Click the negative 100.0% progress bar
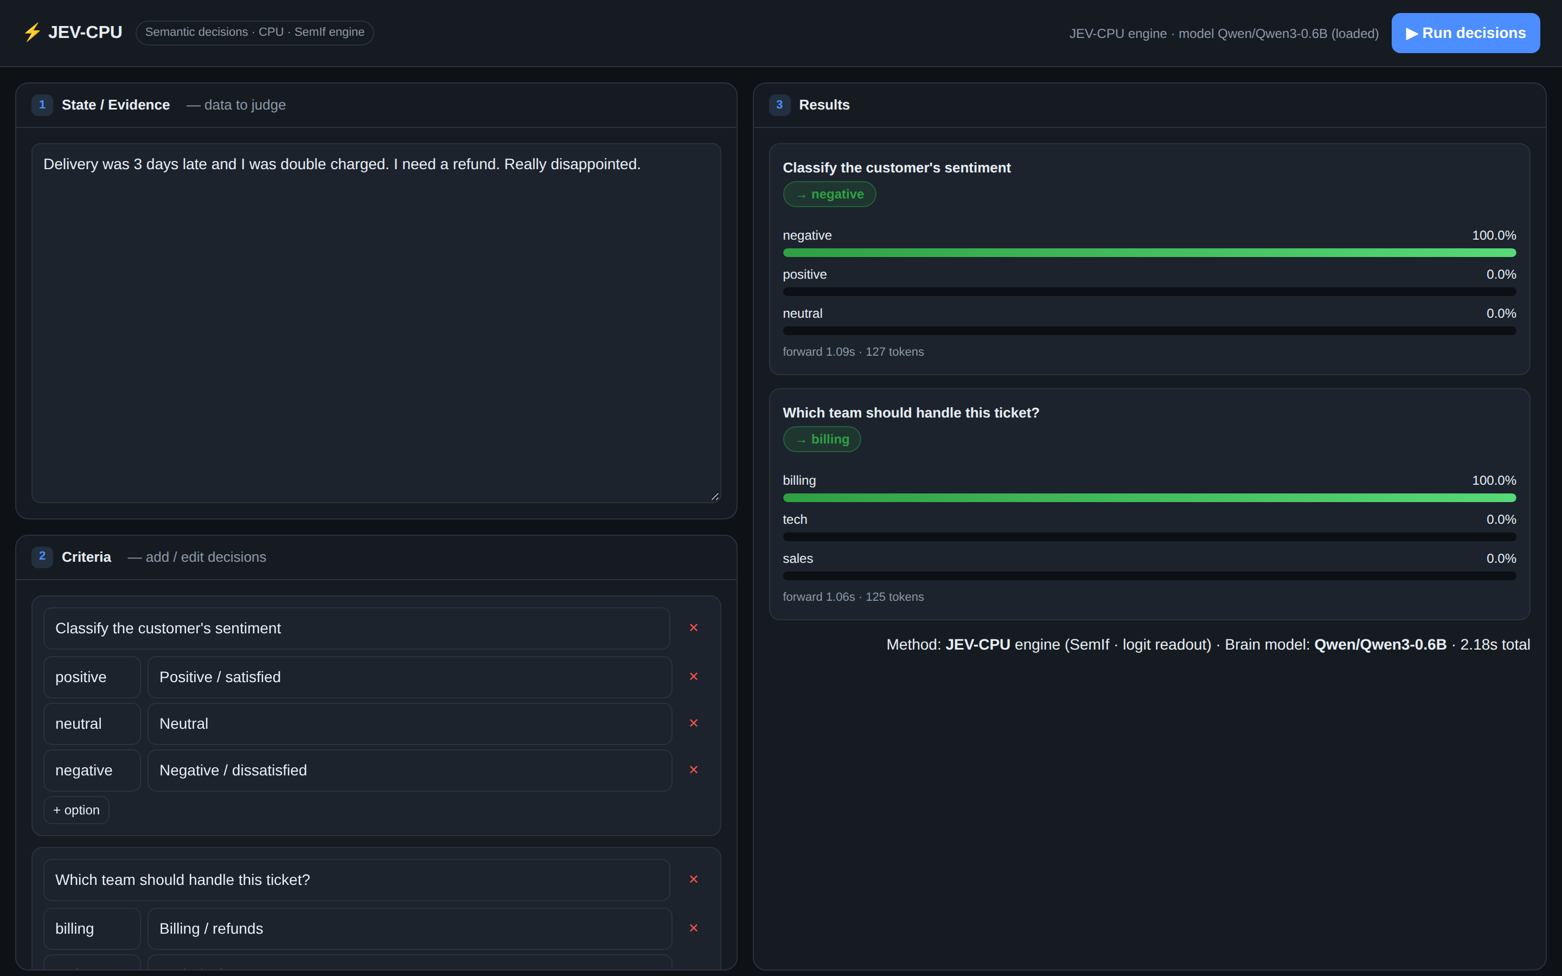Screen dimensions: 1562x976 [1149, 253]
